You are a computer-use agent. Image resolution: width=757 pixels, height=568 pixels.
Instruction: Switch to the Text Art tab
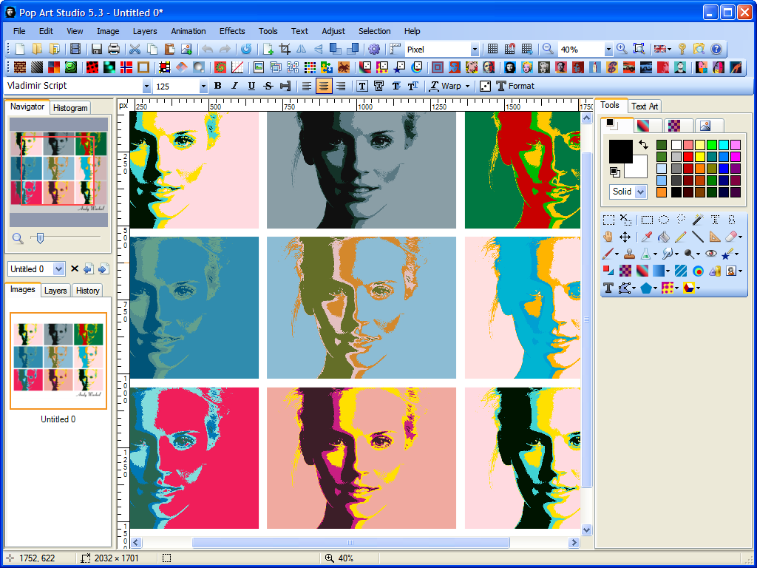click(x=645, y=106)
